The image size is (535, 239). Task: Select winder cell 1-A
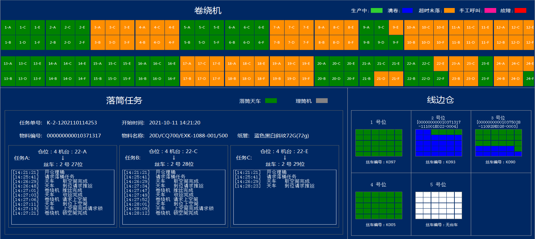[8, 27]
